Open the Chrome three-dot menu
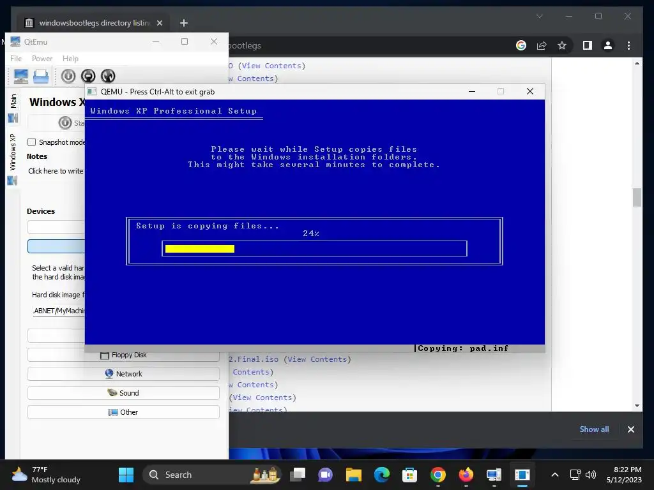This screenshot has width=654, height=490. (x=628, y=45)
